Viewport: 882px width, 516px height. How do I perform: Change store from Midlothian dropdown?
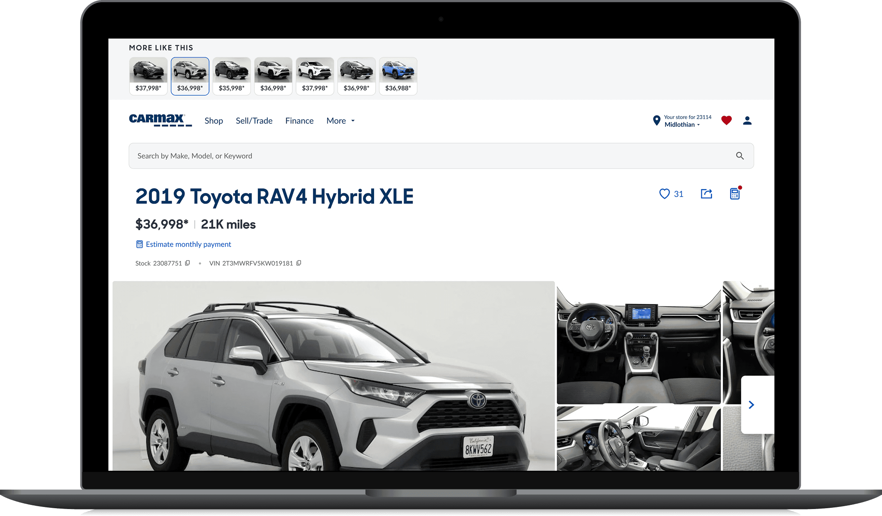tap(682, 125)
